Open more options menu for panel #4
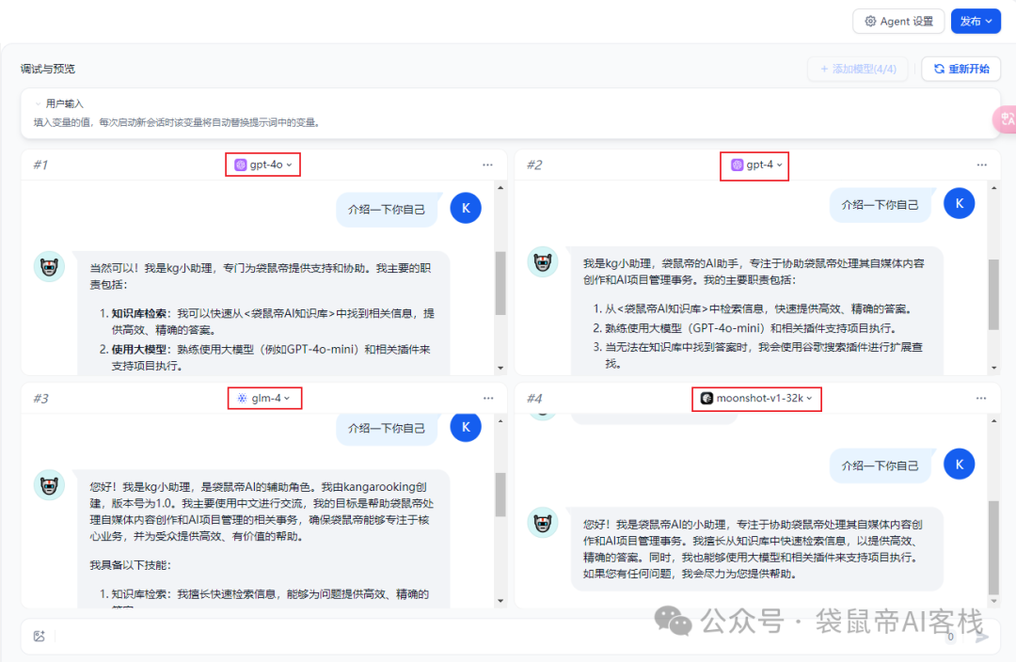This screenshot has width=1016, height=662. point(982,399)
